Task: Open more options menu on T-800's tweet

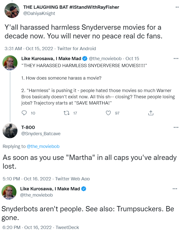Action: point(176,127)
